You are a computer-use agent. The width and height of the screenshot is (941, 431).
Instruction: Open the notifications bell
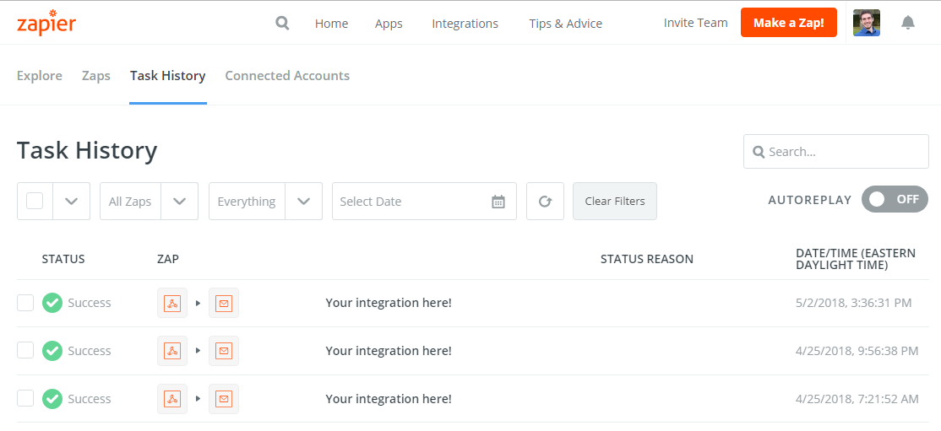click(x=908, y=23)
